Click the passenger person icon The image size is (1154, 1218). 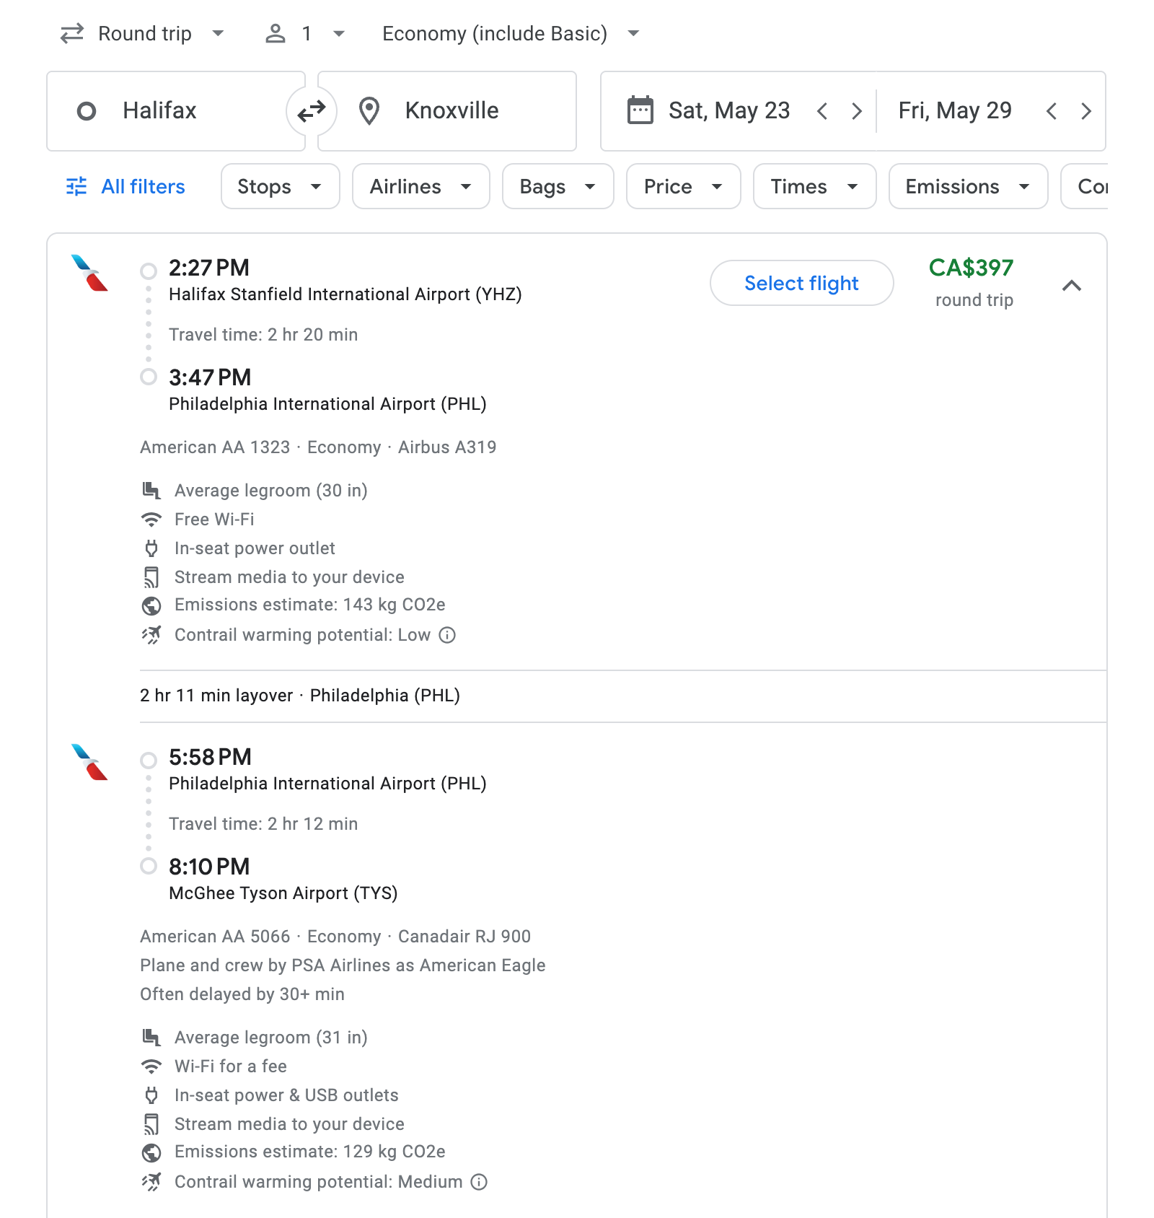[x=276, y=32]
